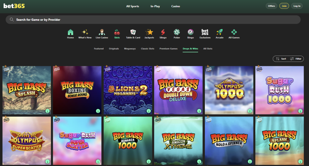This screenshot has height=166, width=309.
Task: Open Table & Card games icon
Action: coord(133,32)
